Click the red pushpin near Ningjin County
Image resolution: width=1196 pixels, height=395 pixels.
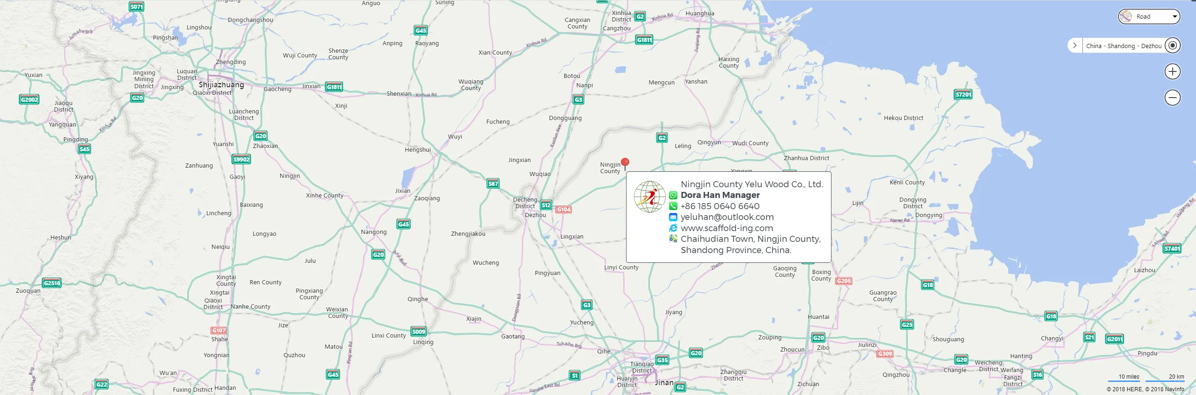click(x=625, y=163)
